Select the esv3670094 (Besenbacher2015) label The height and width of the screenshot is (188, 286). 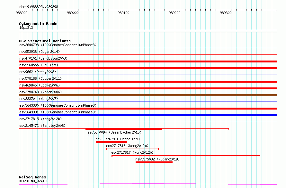[x=114, y=132]
